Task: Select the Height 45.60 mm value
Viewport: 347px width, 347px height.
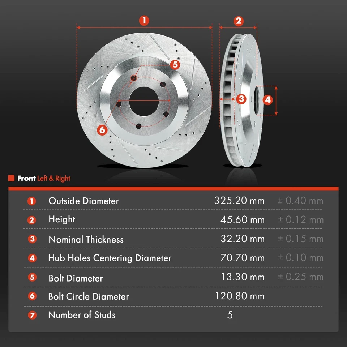Action: point(243,220)
